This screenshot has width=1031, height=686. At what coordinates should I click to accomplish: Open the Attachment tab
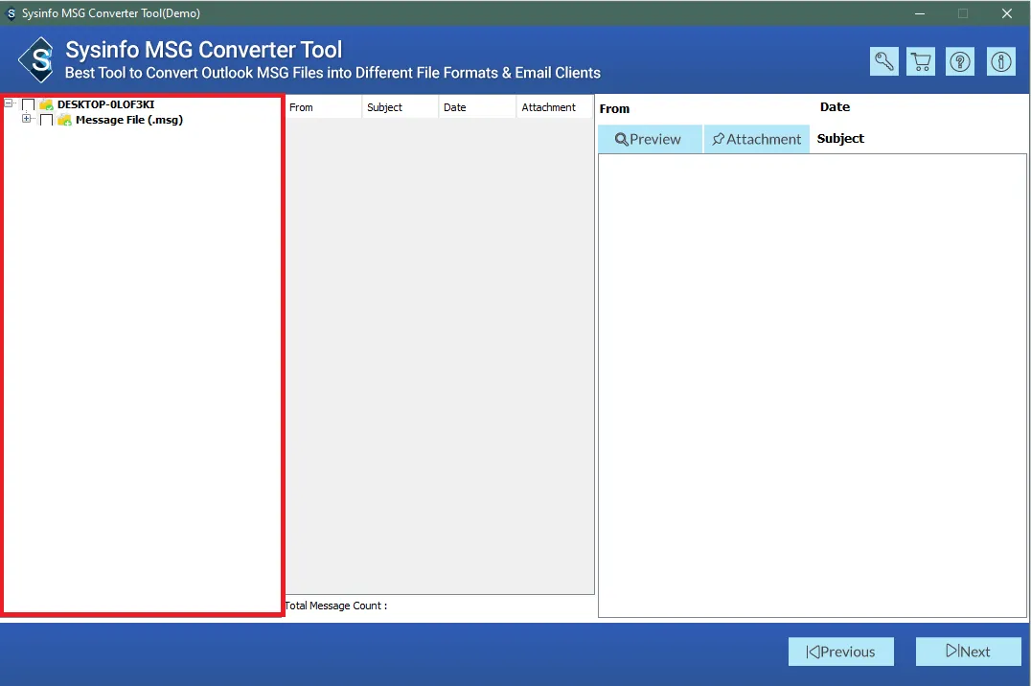pos(756,139)
